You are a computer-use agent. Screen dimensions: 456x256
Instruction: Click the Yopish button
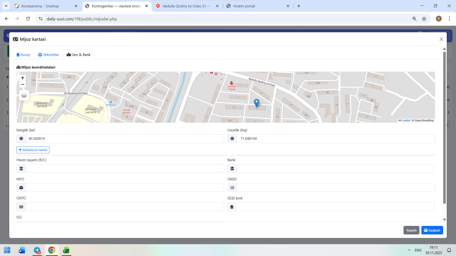(411, 230)
